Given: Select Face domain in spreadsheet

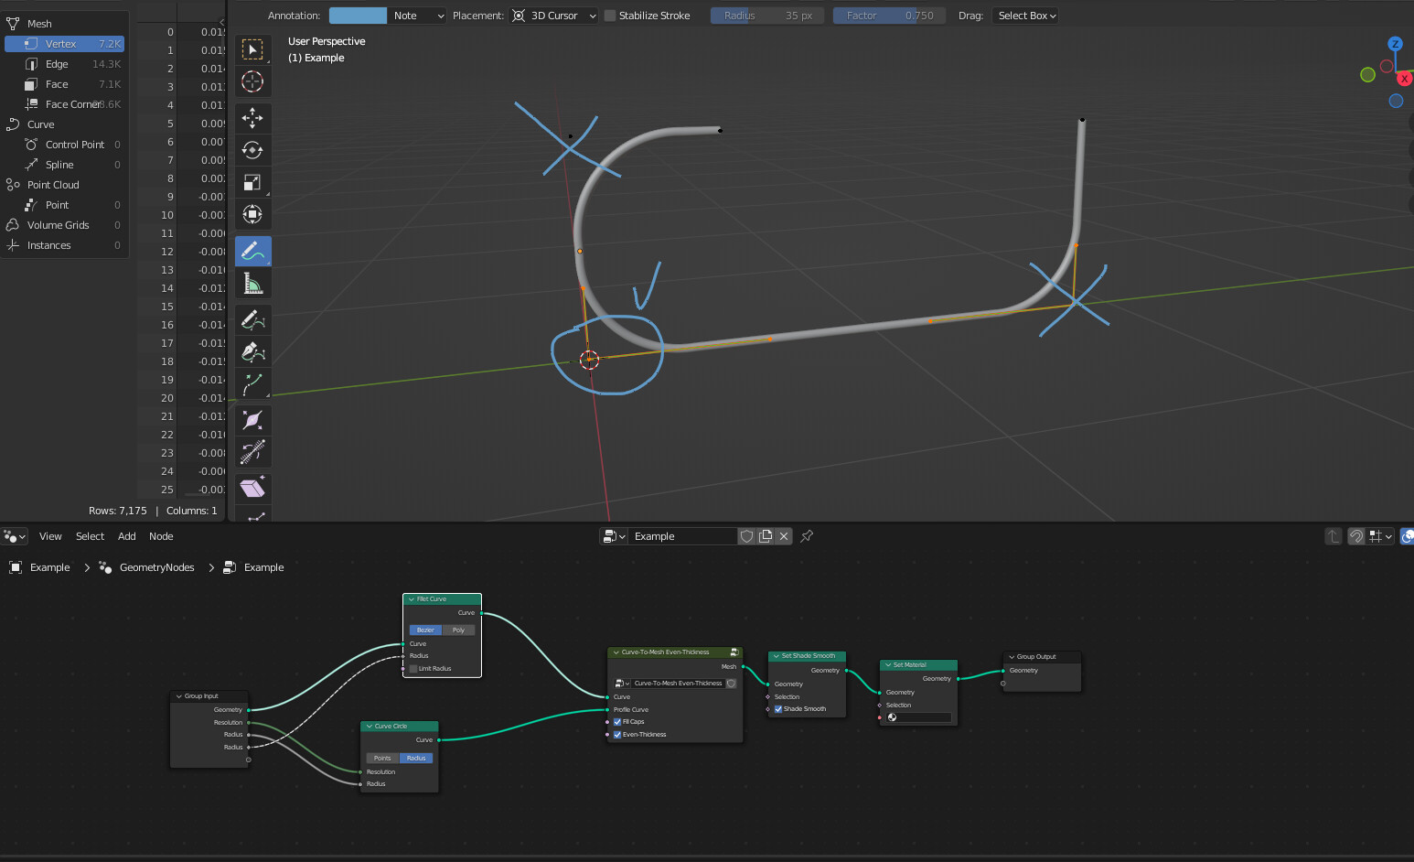Looking at the screenshot, I should pos(65,84).
